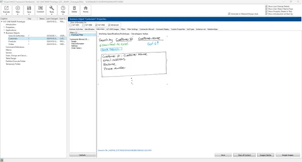Open the dropdown arrow under Tools

pyautogui.click(x=51, y=14)
